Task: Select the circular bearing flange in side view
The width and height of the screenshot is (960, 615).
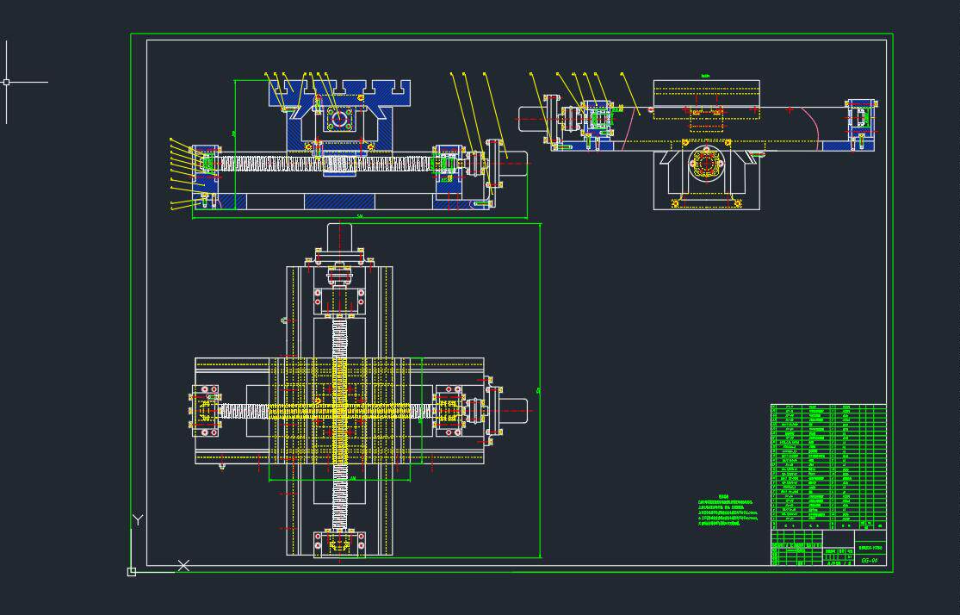Action: (x=706, y=164)
